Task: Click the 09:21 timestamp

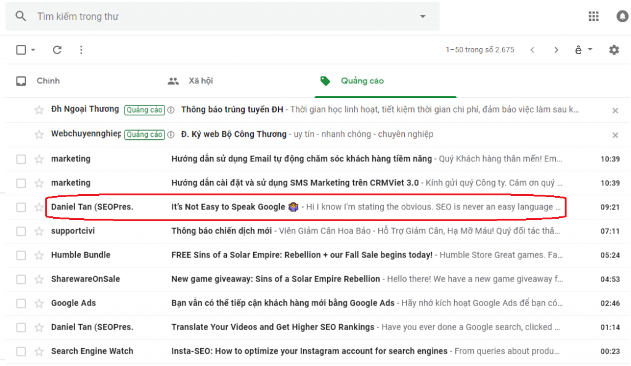Action: [610, 207]
